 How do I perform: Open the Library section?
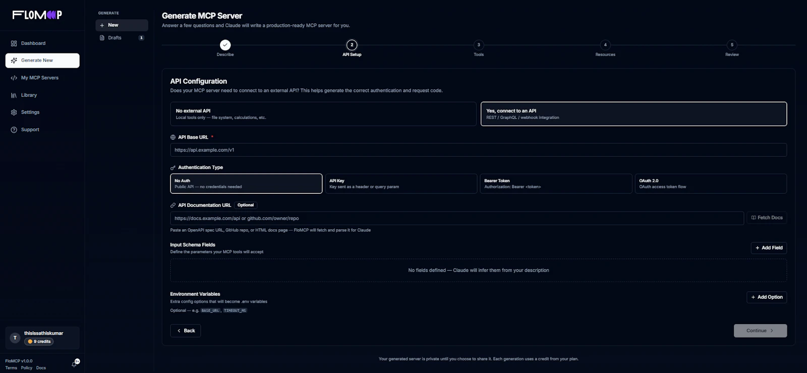(x=42, y=95)
